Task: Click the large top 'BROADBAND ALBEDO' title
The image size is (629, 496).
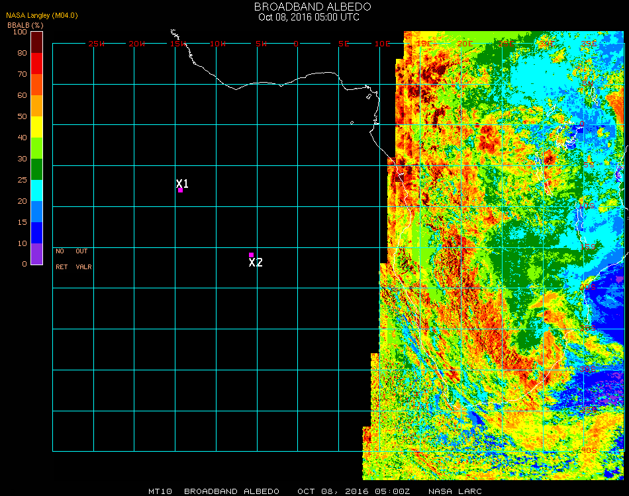Action: (313, 7)
